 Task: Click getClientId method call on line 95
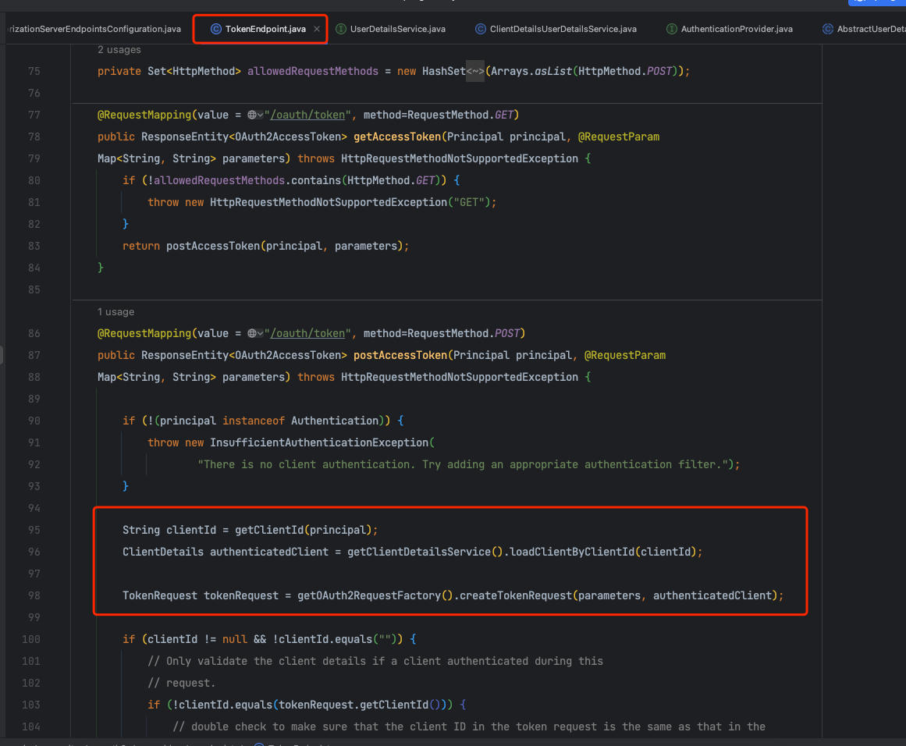coord(269,530)
